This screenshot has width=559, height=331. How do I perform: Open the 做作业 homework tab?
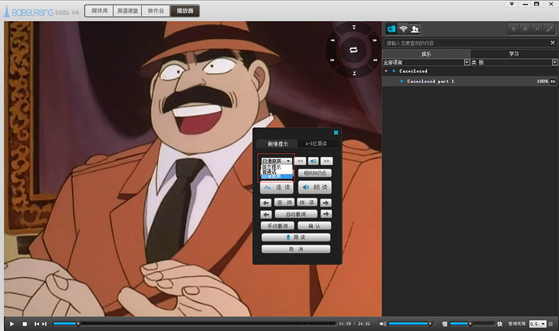tap(156, 11)
